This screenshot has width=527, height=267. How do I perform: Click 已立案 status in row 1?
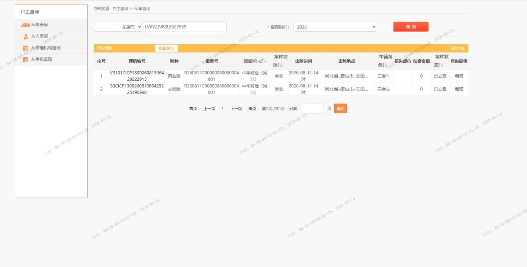click(440, 76)
